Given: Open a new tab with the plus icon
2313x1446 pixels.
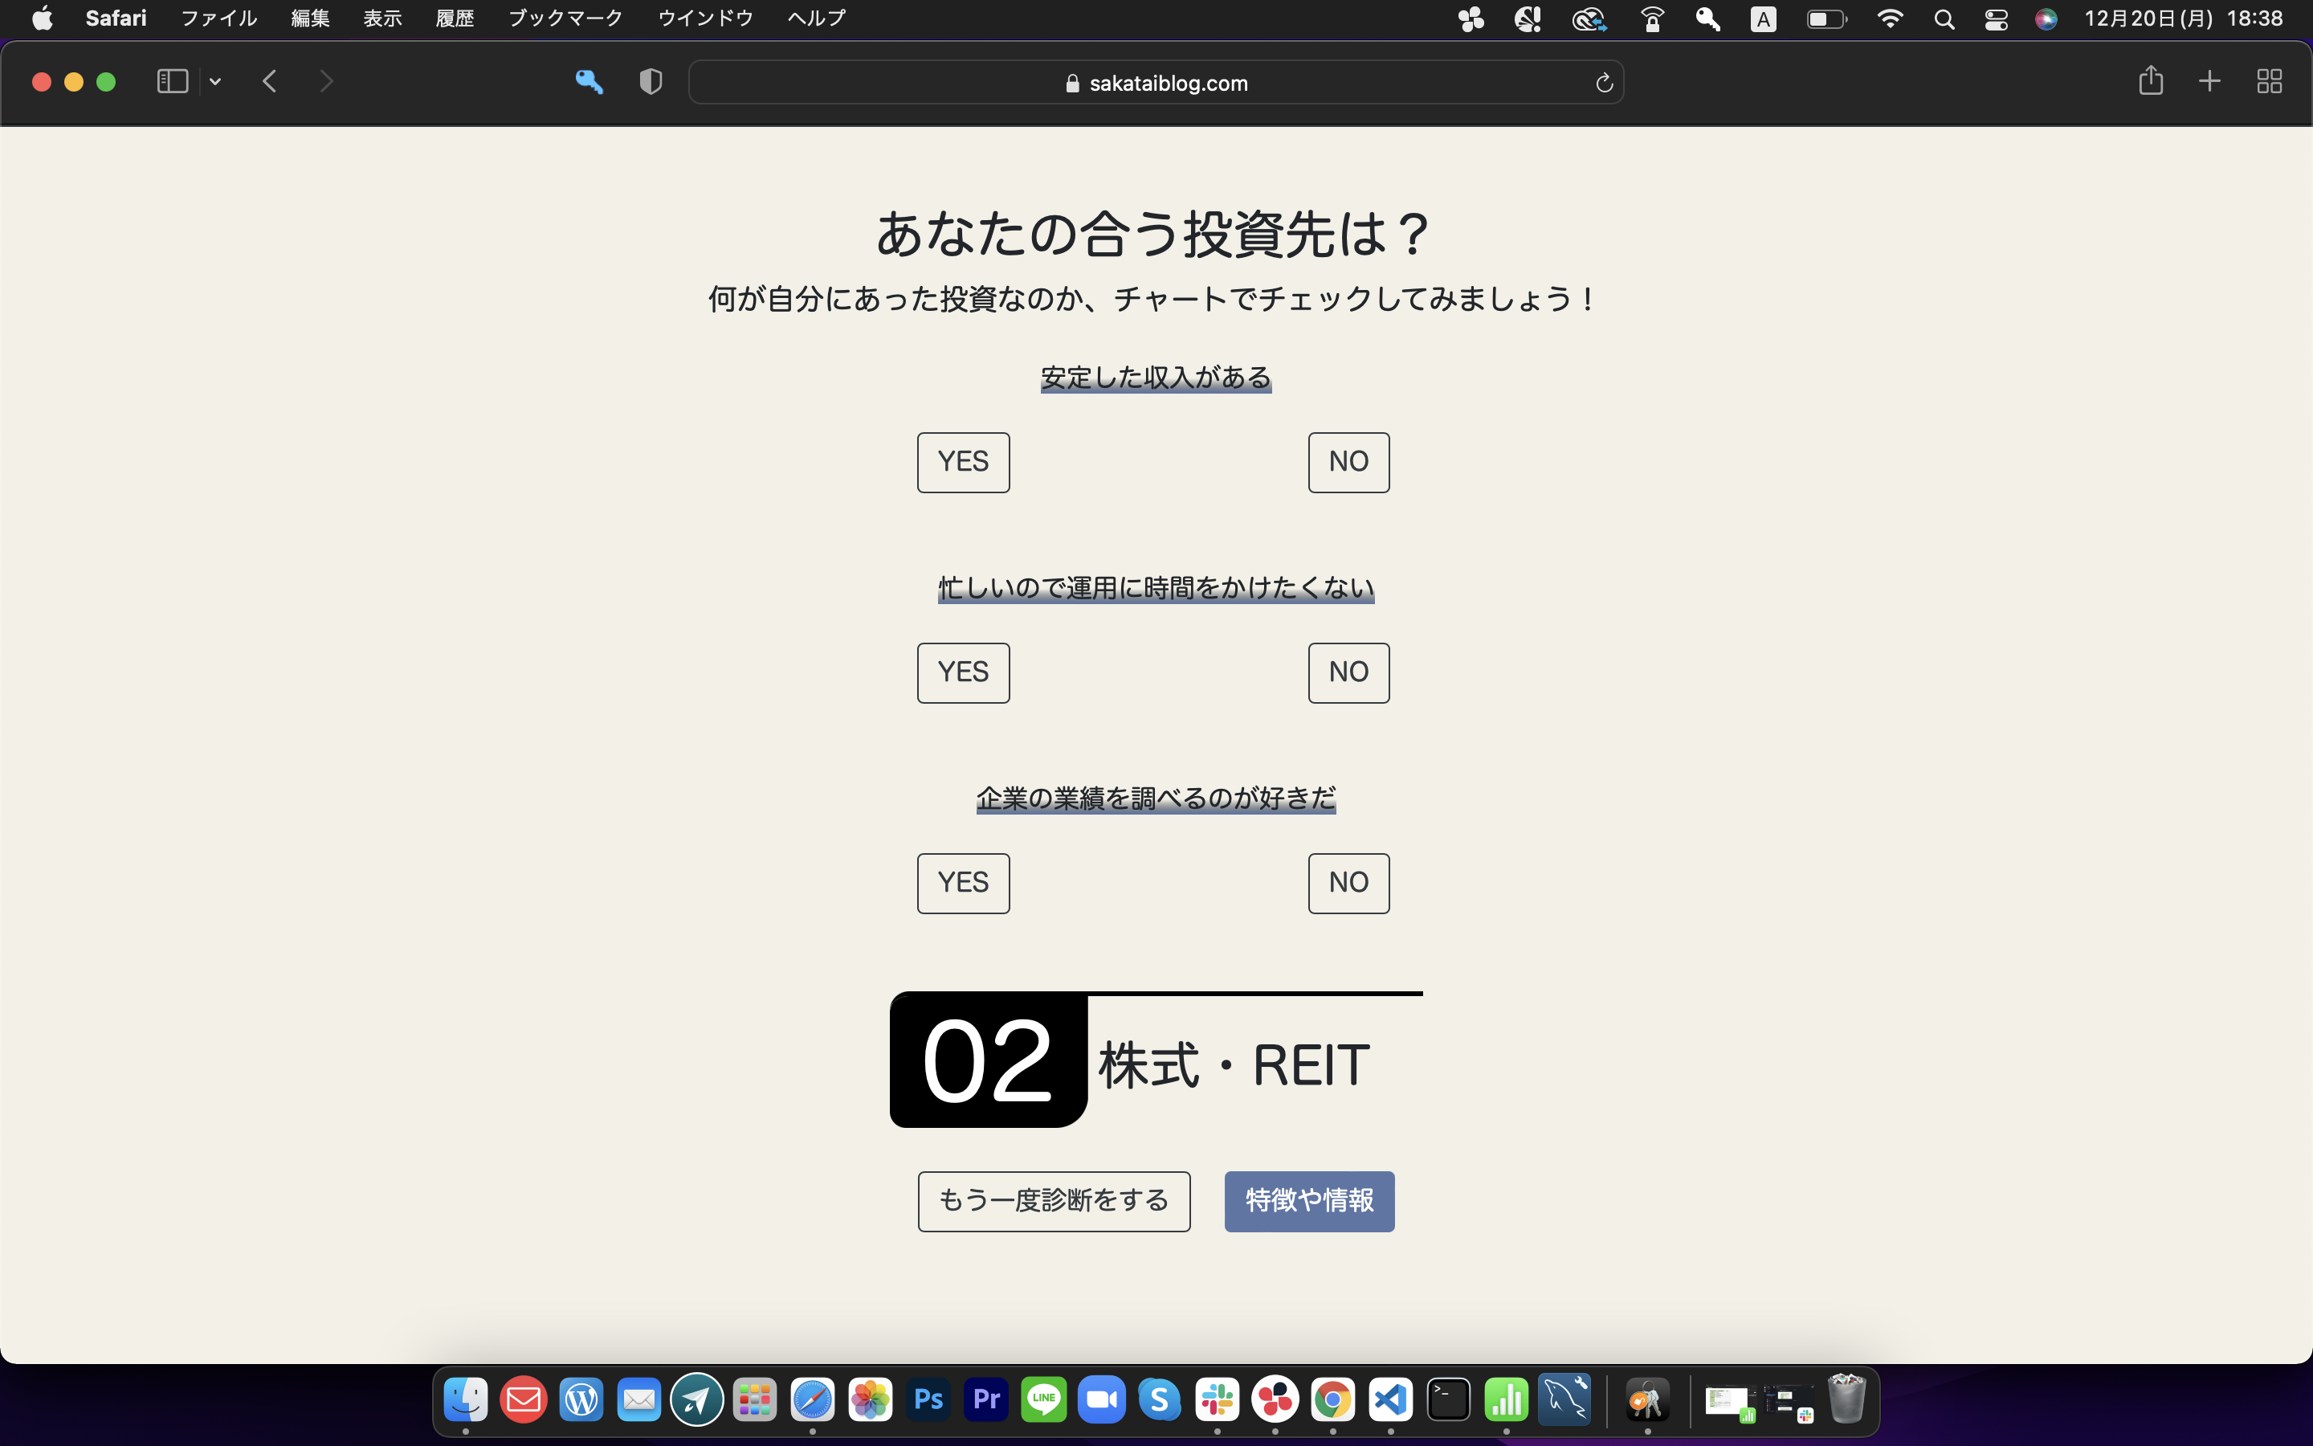Looking at the screenshot, I should point(2209,81).
